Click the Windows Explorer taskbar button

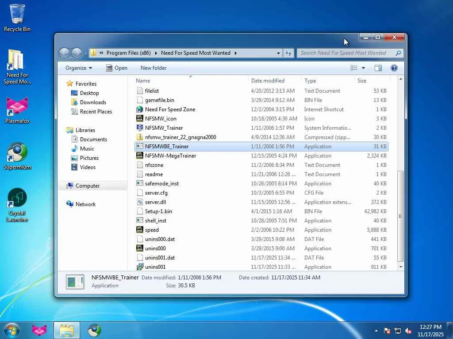[x=66, y=330]
